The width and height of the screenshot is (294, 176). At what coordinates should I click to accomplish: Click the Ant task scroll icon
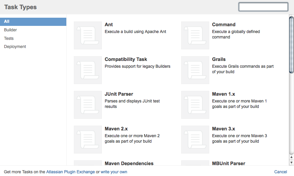88,35
